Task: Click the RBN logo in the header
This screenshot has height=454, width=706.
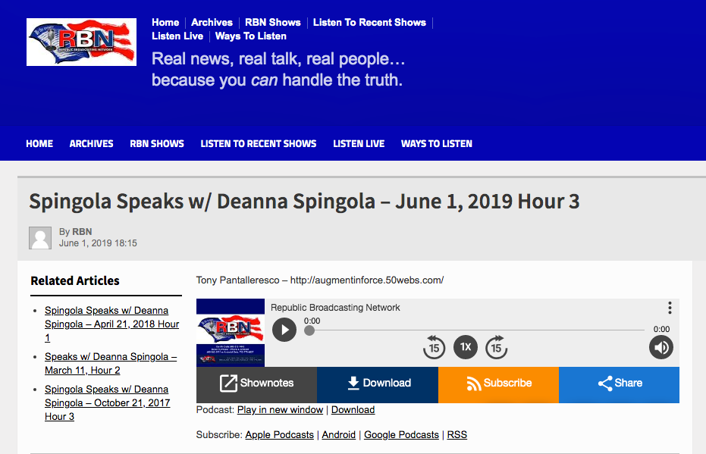Action: click(x=81, y=42)
